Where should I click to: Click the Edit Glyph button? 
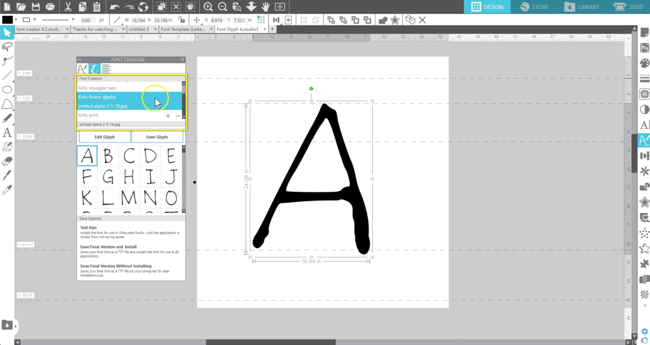click(x=105, y=137)
